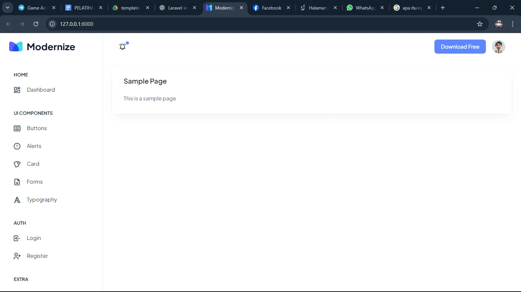Reload the page using the refresh button
The image size is (521, 292).
[36, 24]
